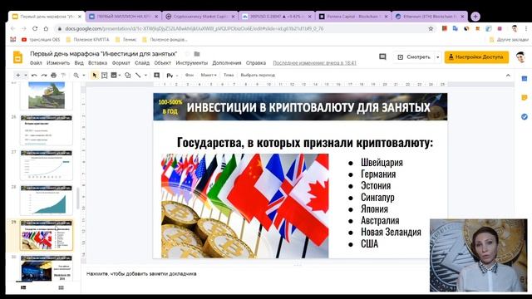Open Keep in the side panel
This screenshot has height=299, width=532.
click(525, 98)
